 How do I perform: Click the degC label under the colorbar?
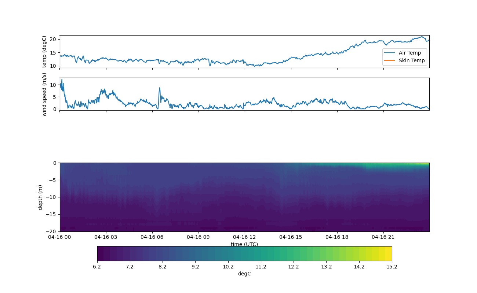tap(244, 274)
